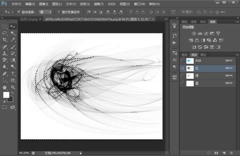Select the Hand tool
This screenshot has width=240, height=156.
(x=4, y=87)
